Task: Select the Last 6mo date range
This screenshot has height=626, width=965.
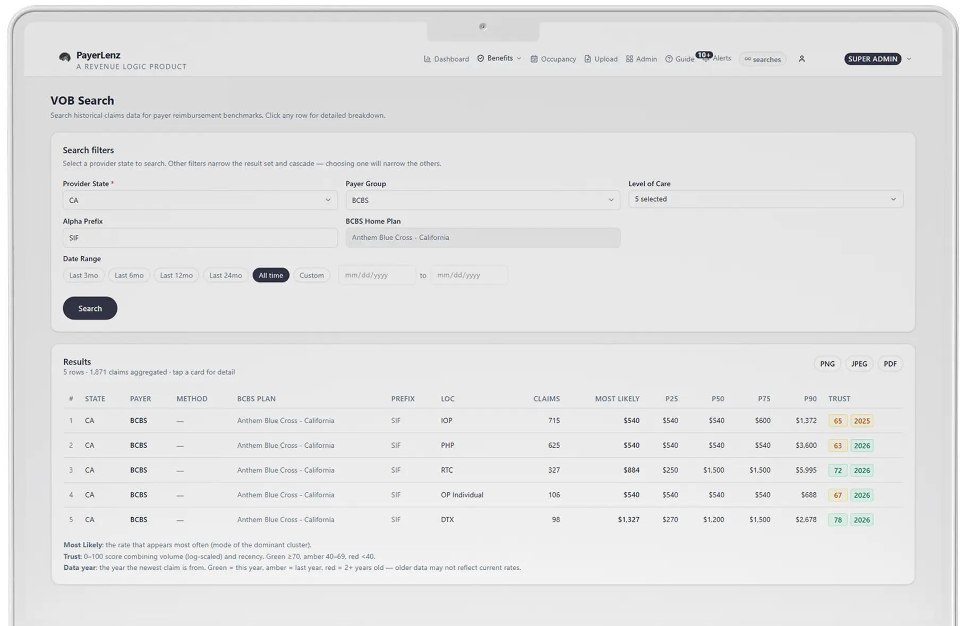Action: 129,275
